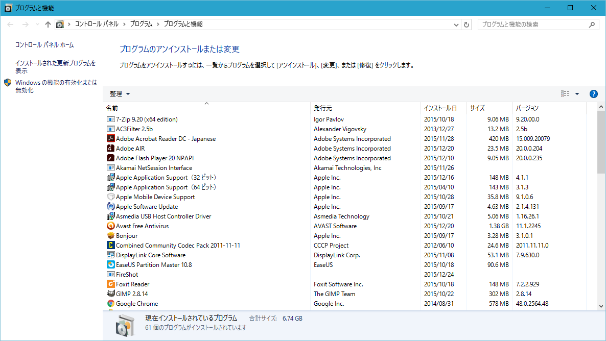The image size is (606, 341).
Task: Click the large installed-programs icon in the details pane
Action: (x=125, y=325)
